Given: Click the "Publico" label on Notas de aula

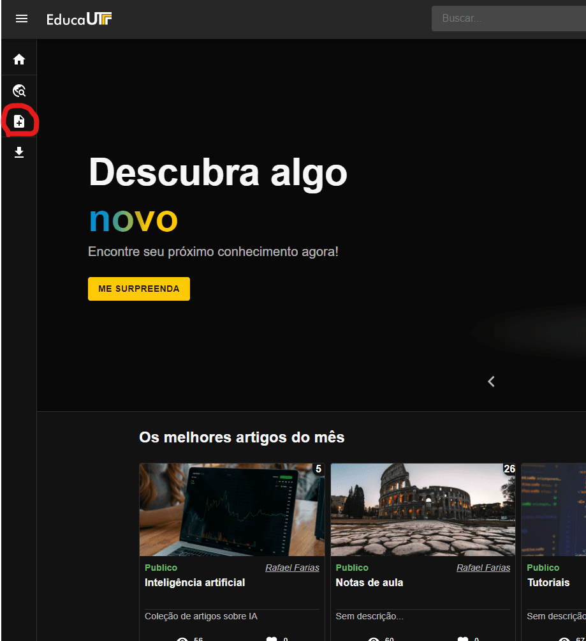Looking at the screenshot, I should (x=352, y=568).
